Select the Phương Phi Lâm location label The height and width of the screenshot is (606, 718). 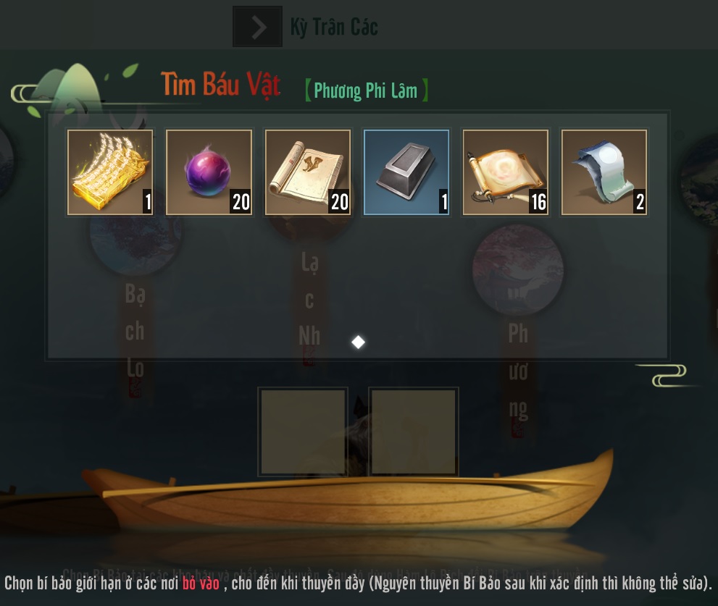tap(366, 91)
